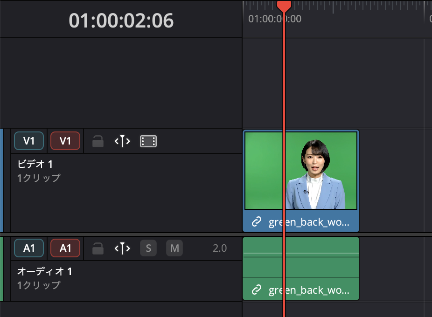Disable the Video 1 track filmstrip icon

pyautogui.click(x=148, y=141)
